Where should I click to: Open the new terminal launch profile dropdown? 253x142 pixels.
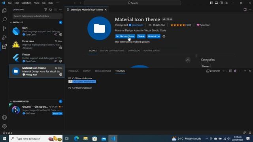coord(226,71)
